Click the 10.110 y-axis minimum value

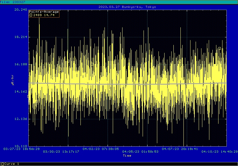pos(20,146)
